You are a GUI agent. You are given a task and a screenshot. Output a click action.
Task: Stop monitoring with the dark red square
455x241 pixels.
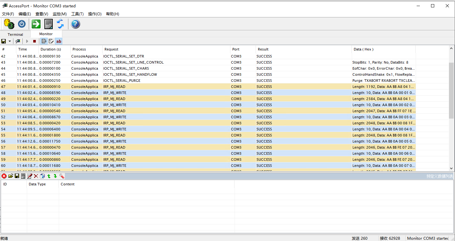35,41
